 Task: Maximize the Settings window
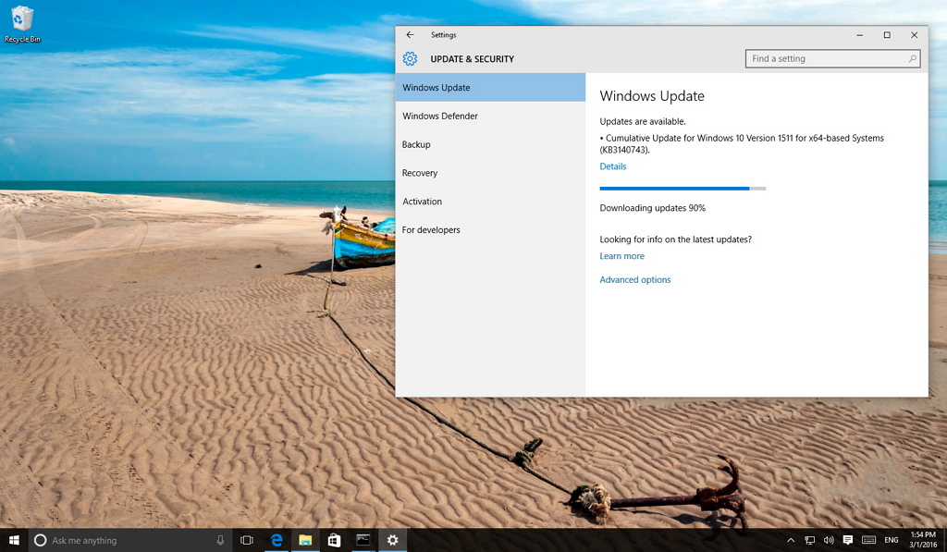tap(887, 35)
